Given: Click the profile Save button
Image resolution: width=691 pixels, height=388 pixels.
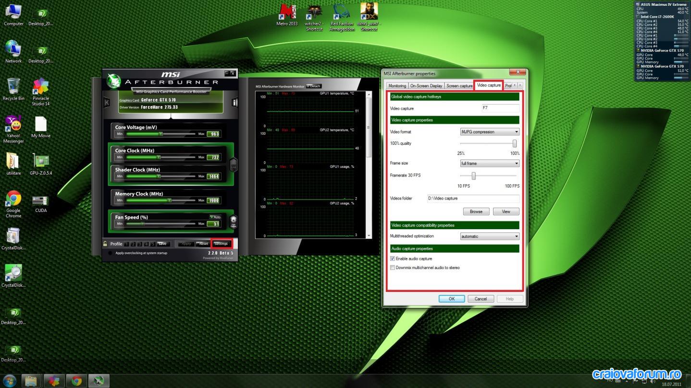Looking at the screenshot, I should (x=162, y=244).
